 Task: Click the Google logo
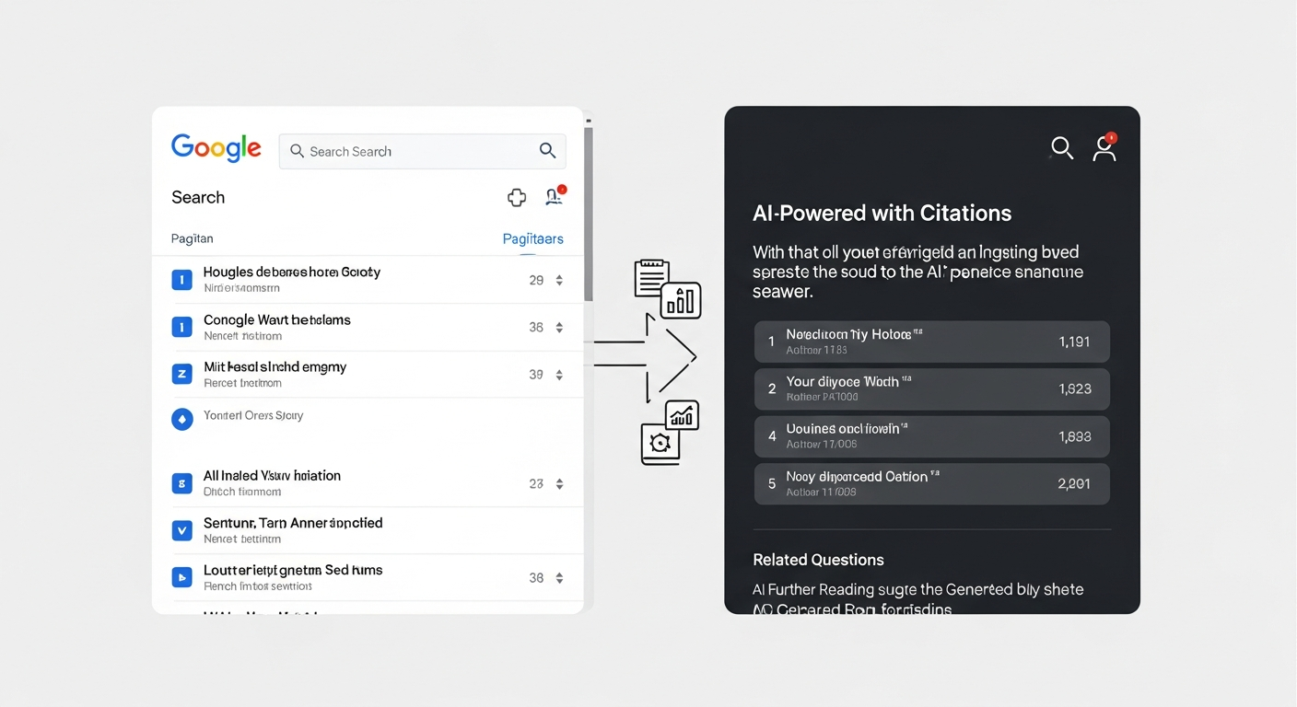click(216, 147)
